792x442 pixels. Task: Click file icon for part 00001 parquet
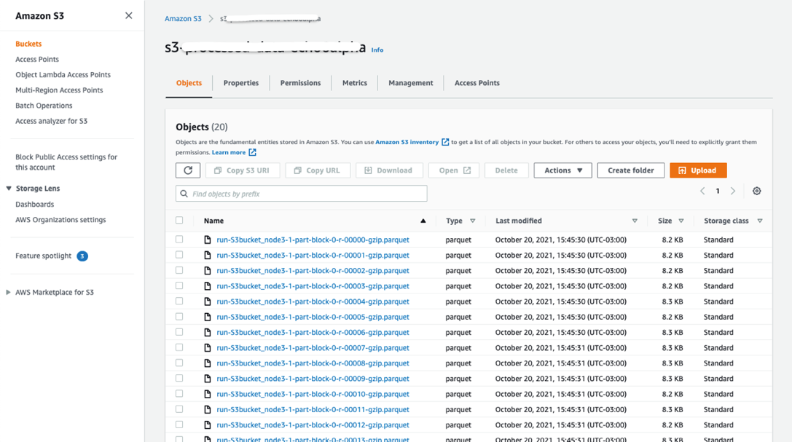(x=208, y=256)
